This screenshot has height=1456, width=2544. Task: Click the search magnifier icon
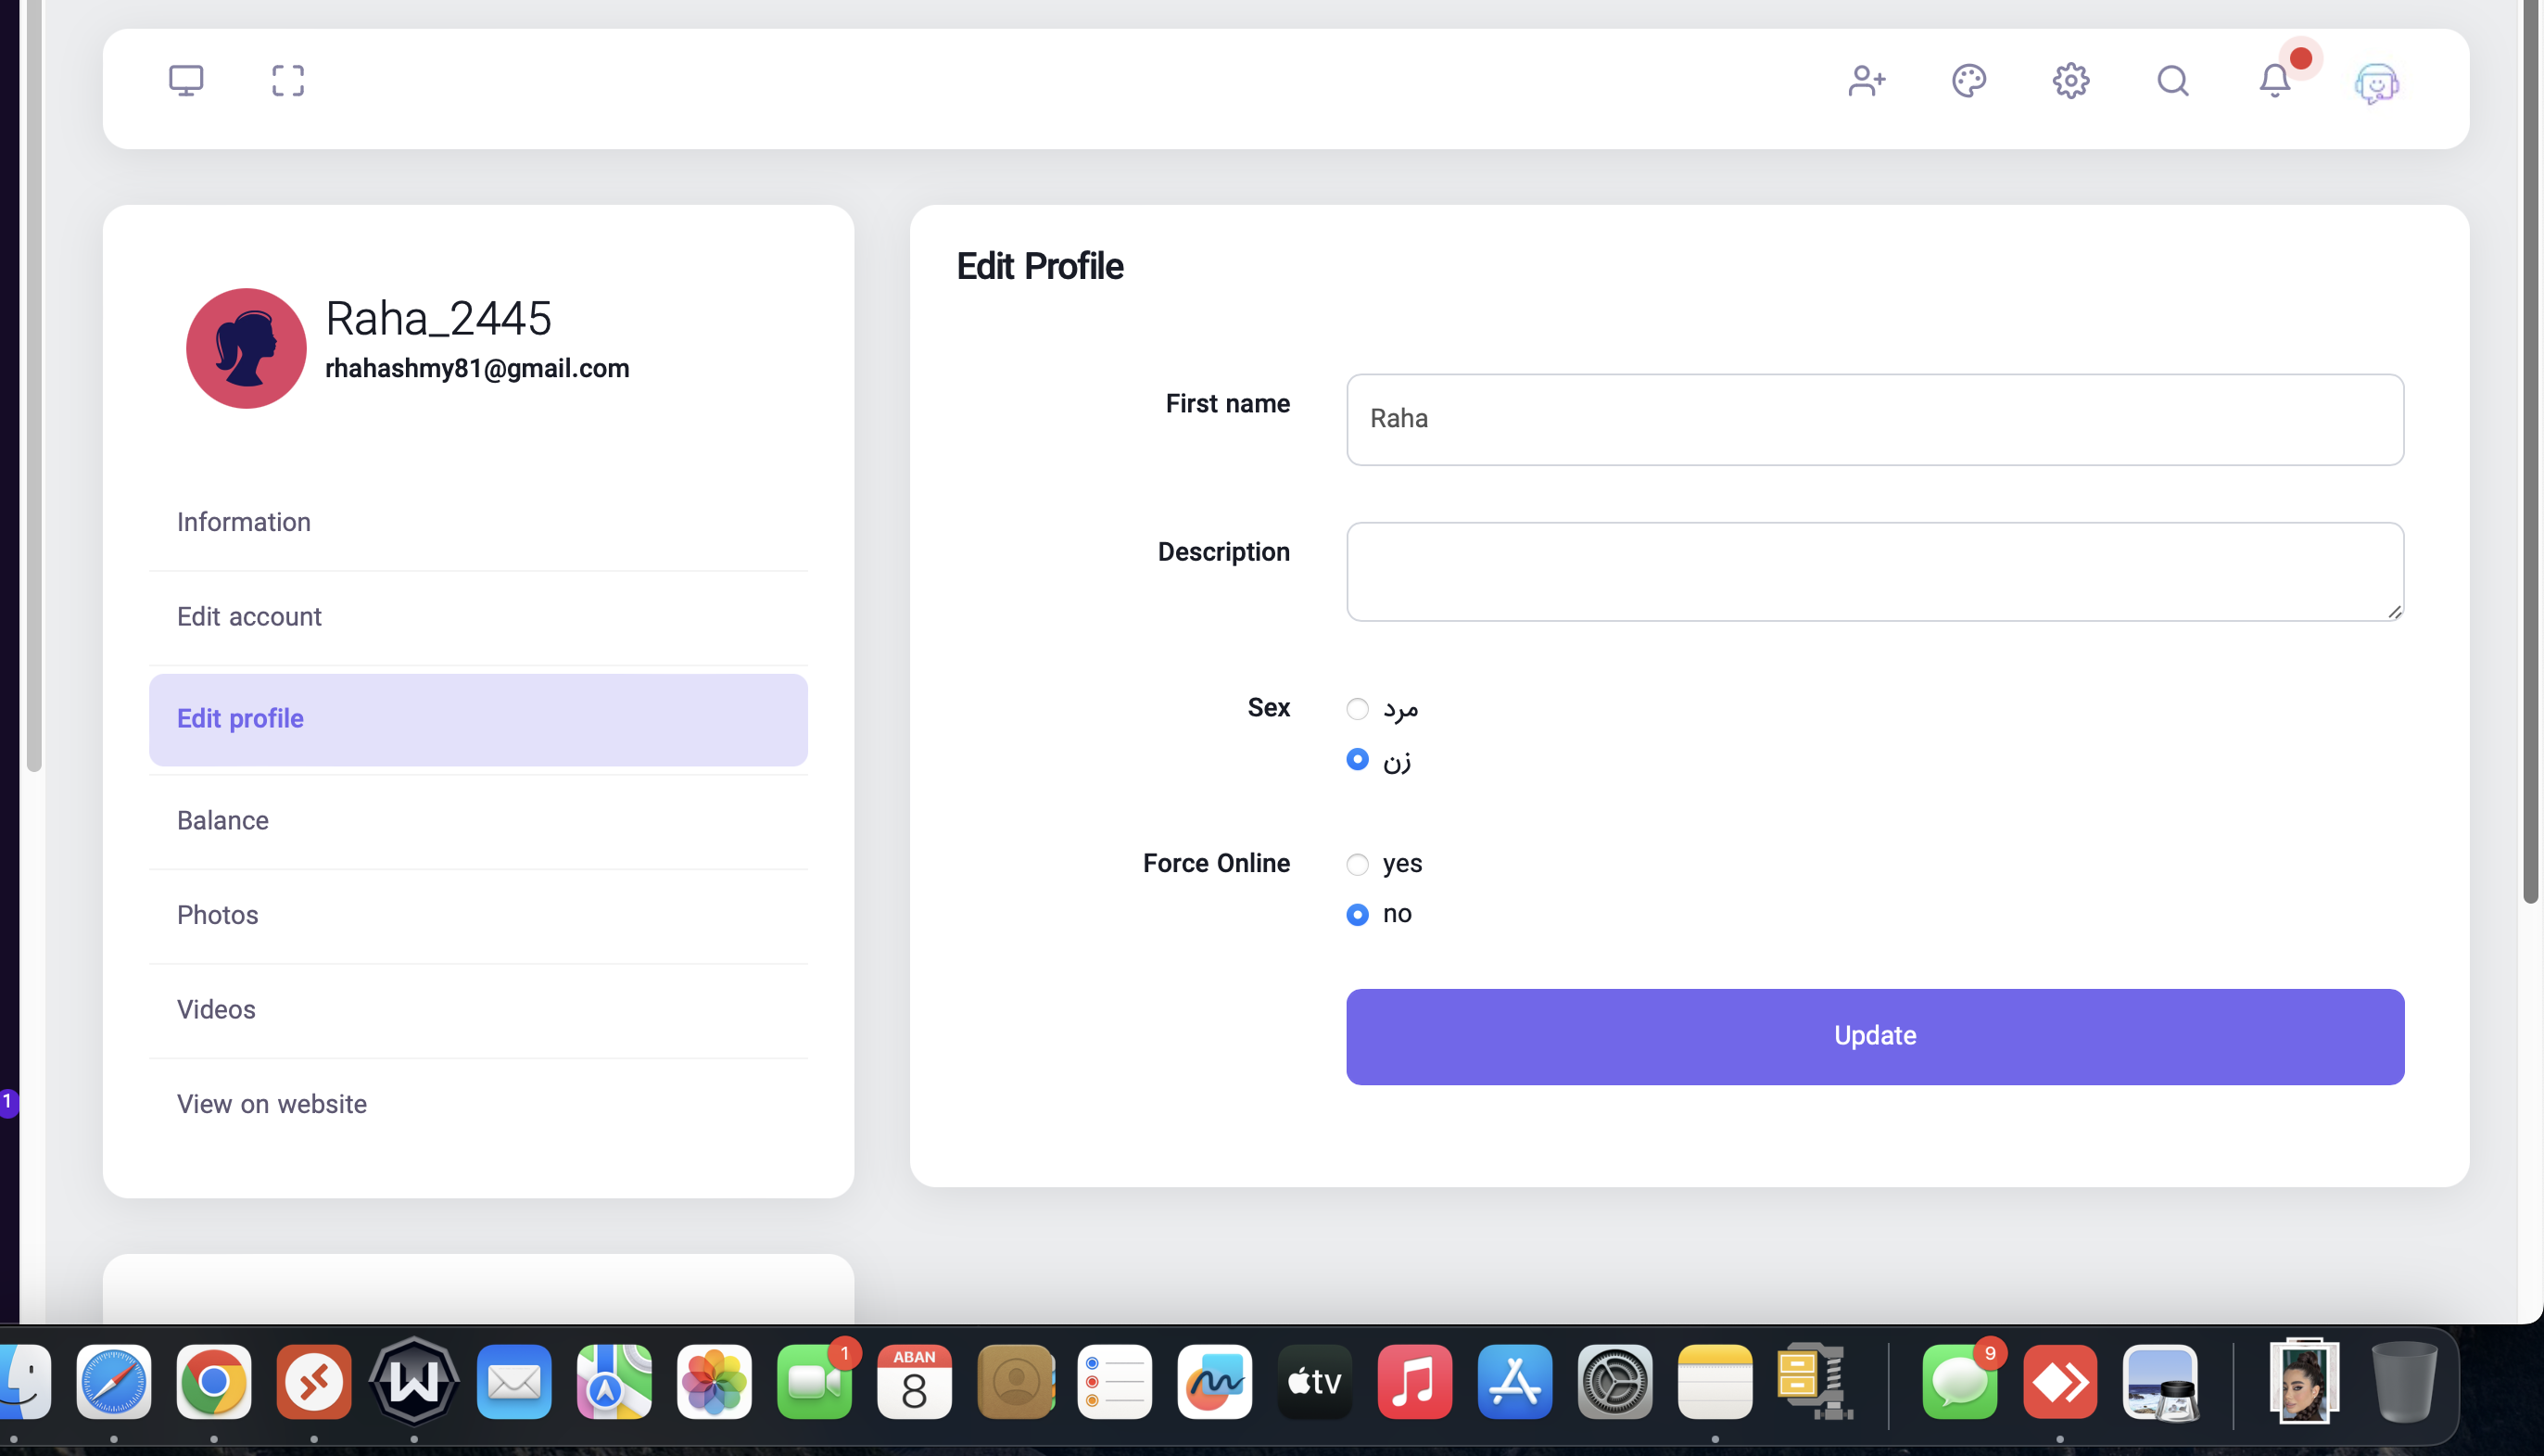(2173, 81)
